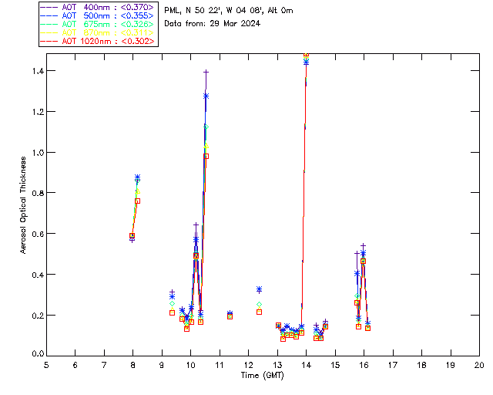Click the red square marker near 0.76
Viewport: 493px width, 395px height.
tap(137, 201)
